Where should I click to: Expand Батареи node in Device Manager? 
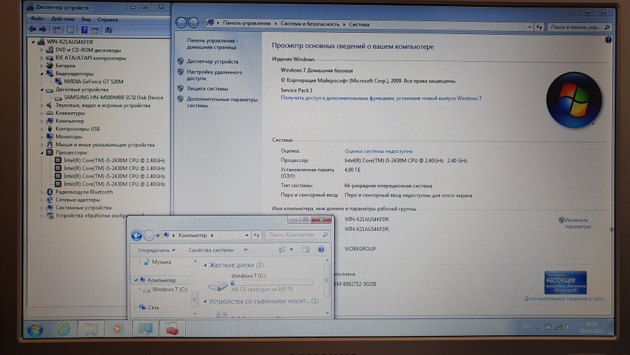pyautogui.click(x=42, y=66)
